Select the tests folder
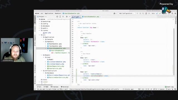 click(44, 80)
